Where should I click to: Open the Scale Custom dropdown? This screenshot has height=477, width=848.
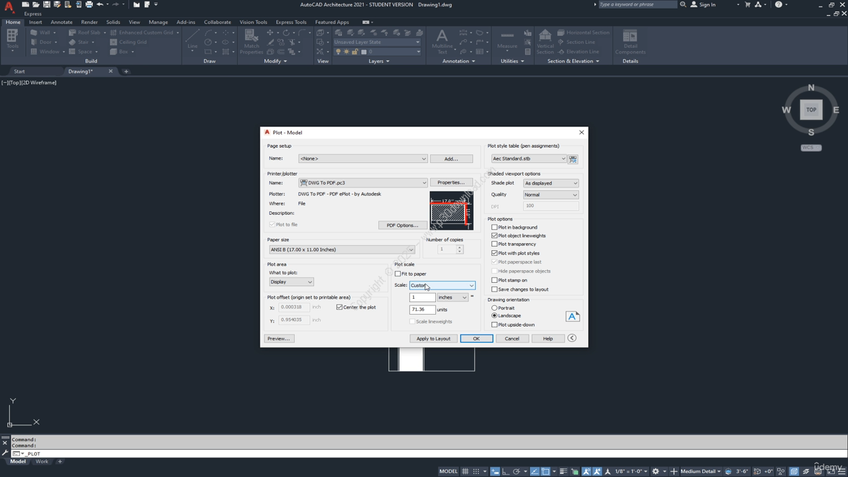pyautogui.click(x=442, y=286)
